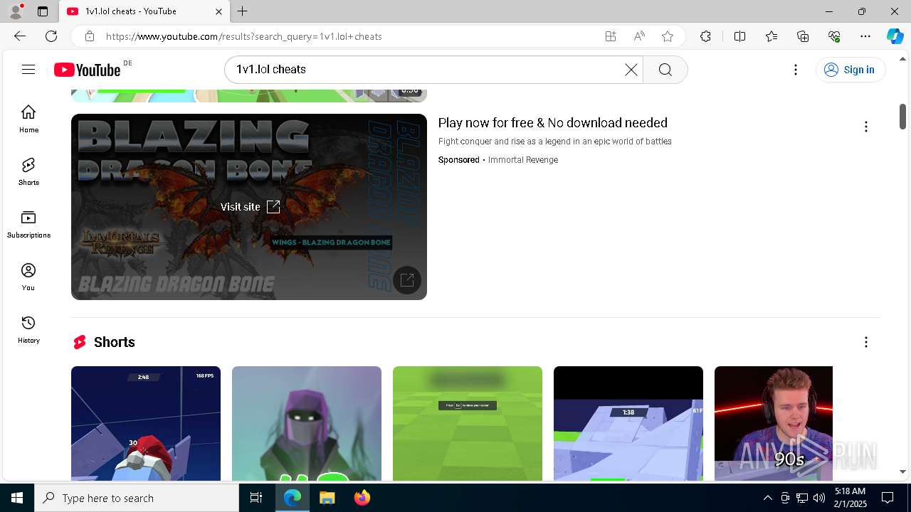911x512 pixels.
Task: Open browser Extensions icon
Action: tap(705, 36)
